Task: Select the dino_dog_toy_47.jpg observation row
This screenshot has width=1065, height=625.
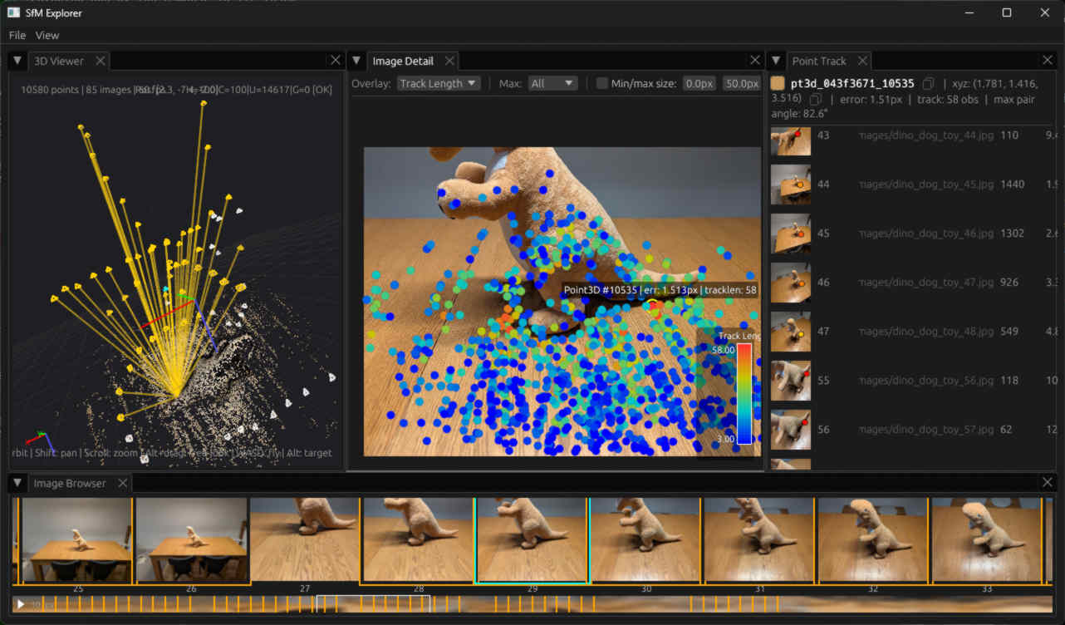Action: click(x=914, y=283)
